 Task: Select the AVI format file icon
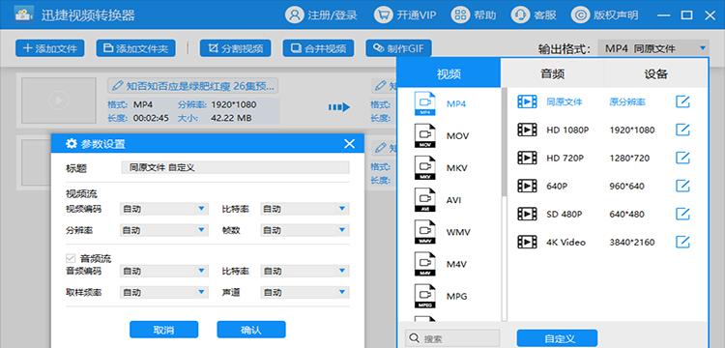coord(424,200)
